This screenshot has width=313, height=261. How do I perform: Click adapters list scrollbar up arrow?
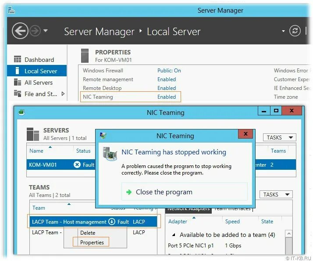click(x=288, y=233)
